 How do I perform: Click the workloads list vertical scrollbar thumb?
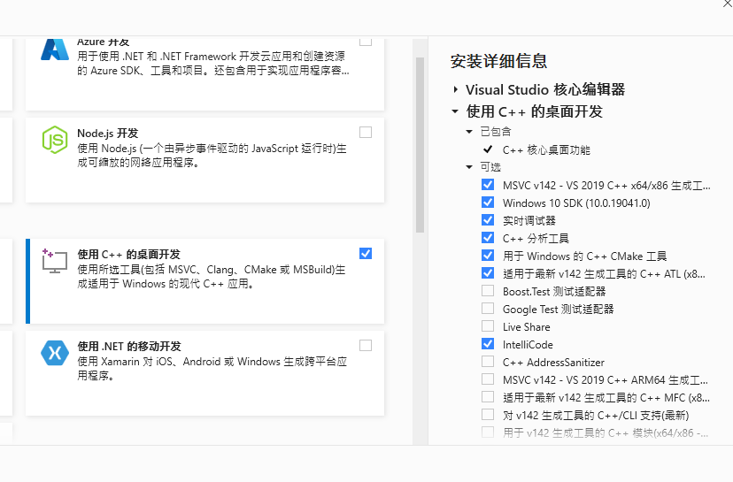420,145
